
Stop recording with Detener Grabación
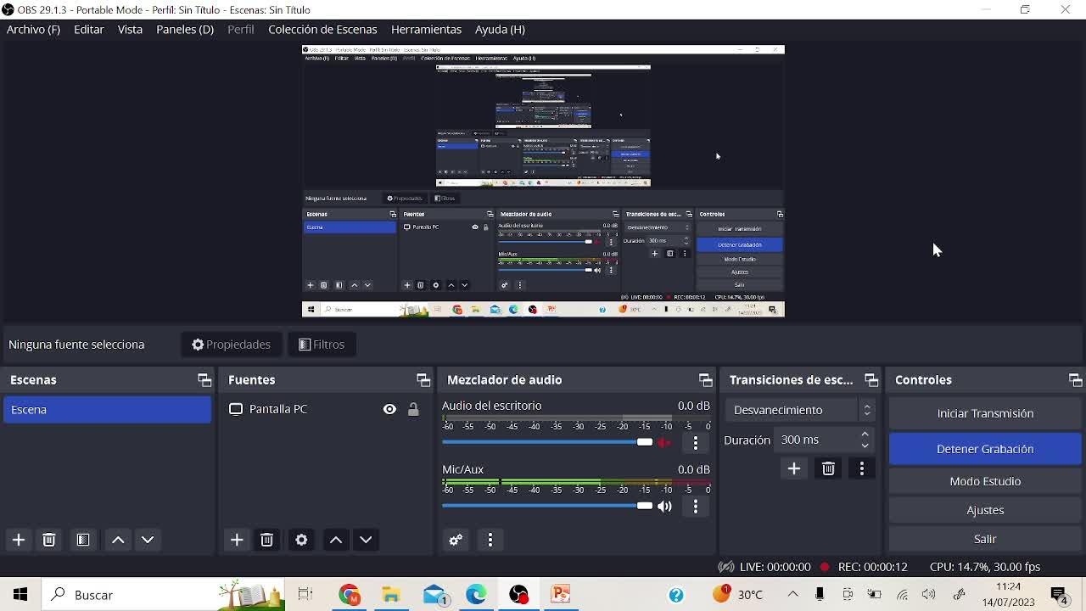point(985,449)
